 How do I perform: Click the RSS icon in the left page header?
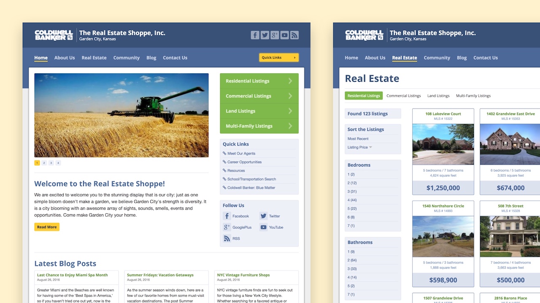294,35
